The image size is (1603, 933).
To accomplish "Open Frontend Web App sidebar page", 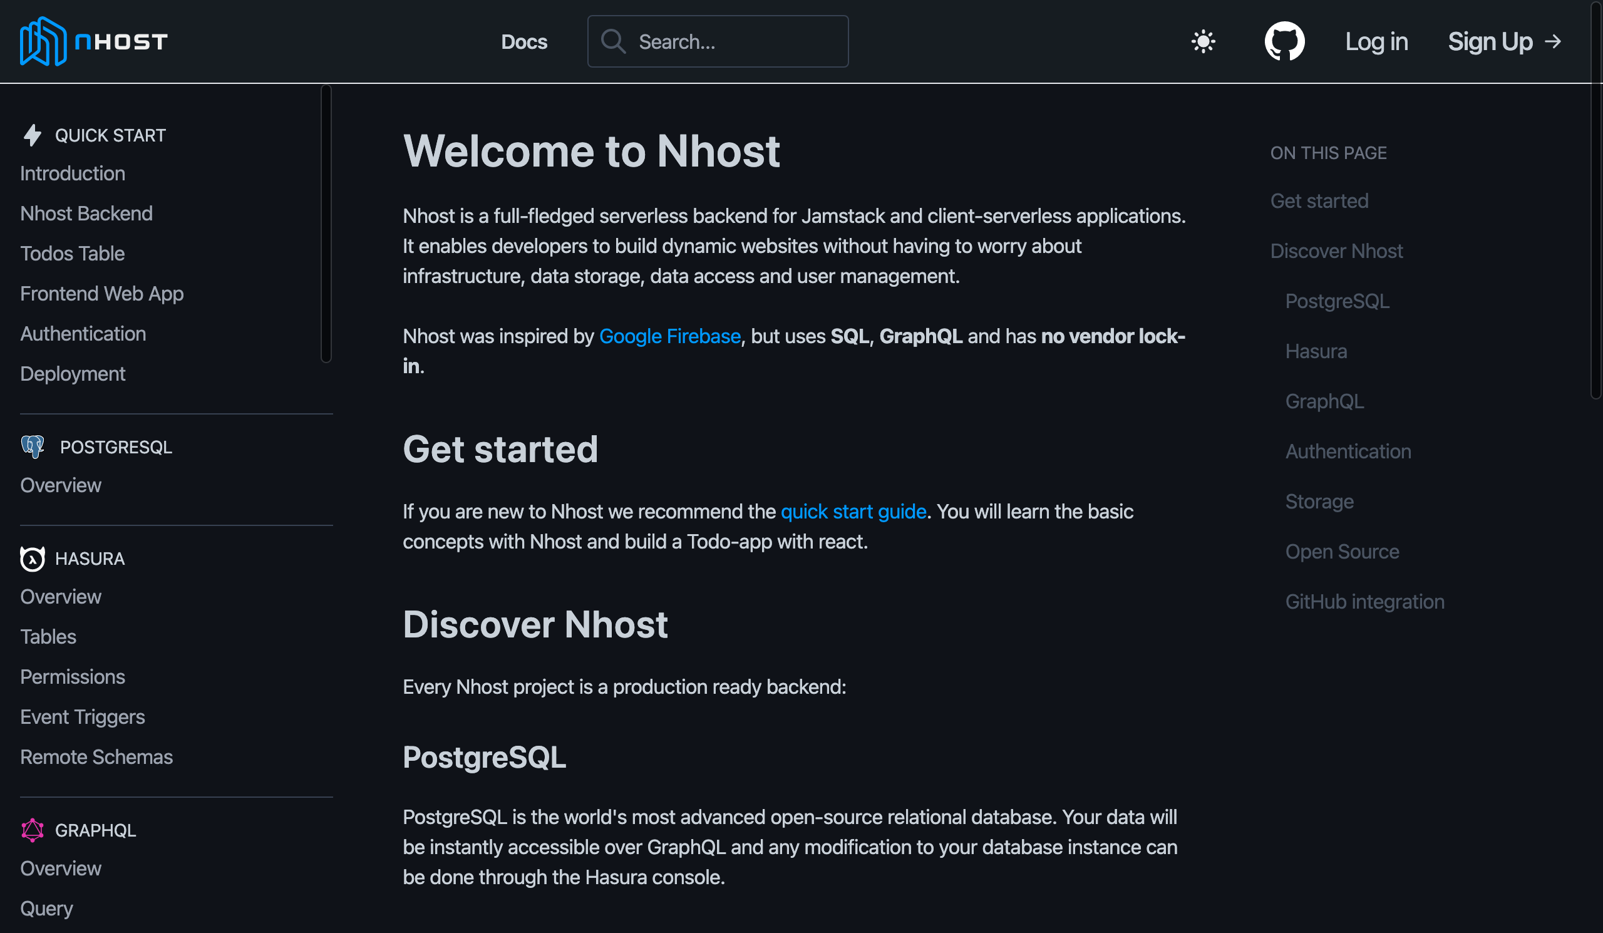I will [102, 294].
